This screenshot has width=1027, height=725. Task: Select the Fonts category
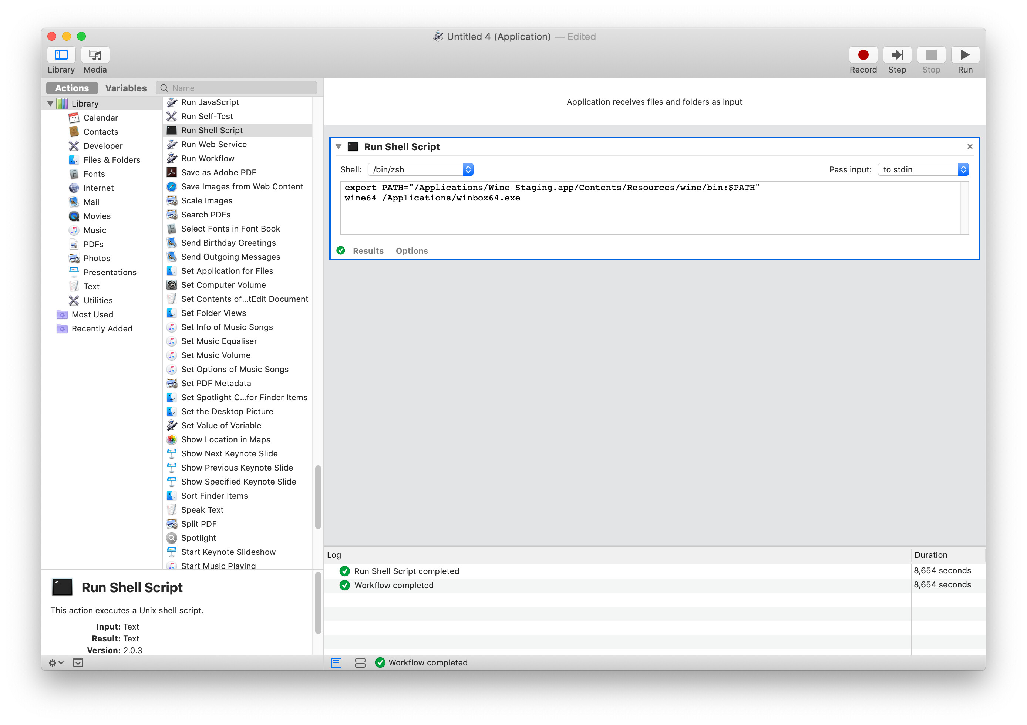(x=94, y=174)
